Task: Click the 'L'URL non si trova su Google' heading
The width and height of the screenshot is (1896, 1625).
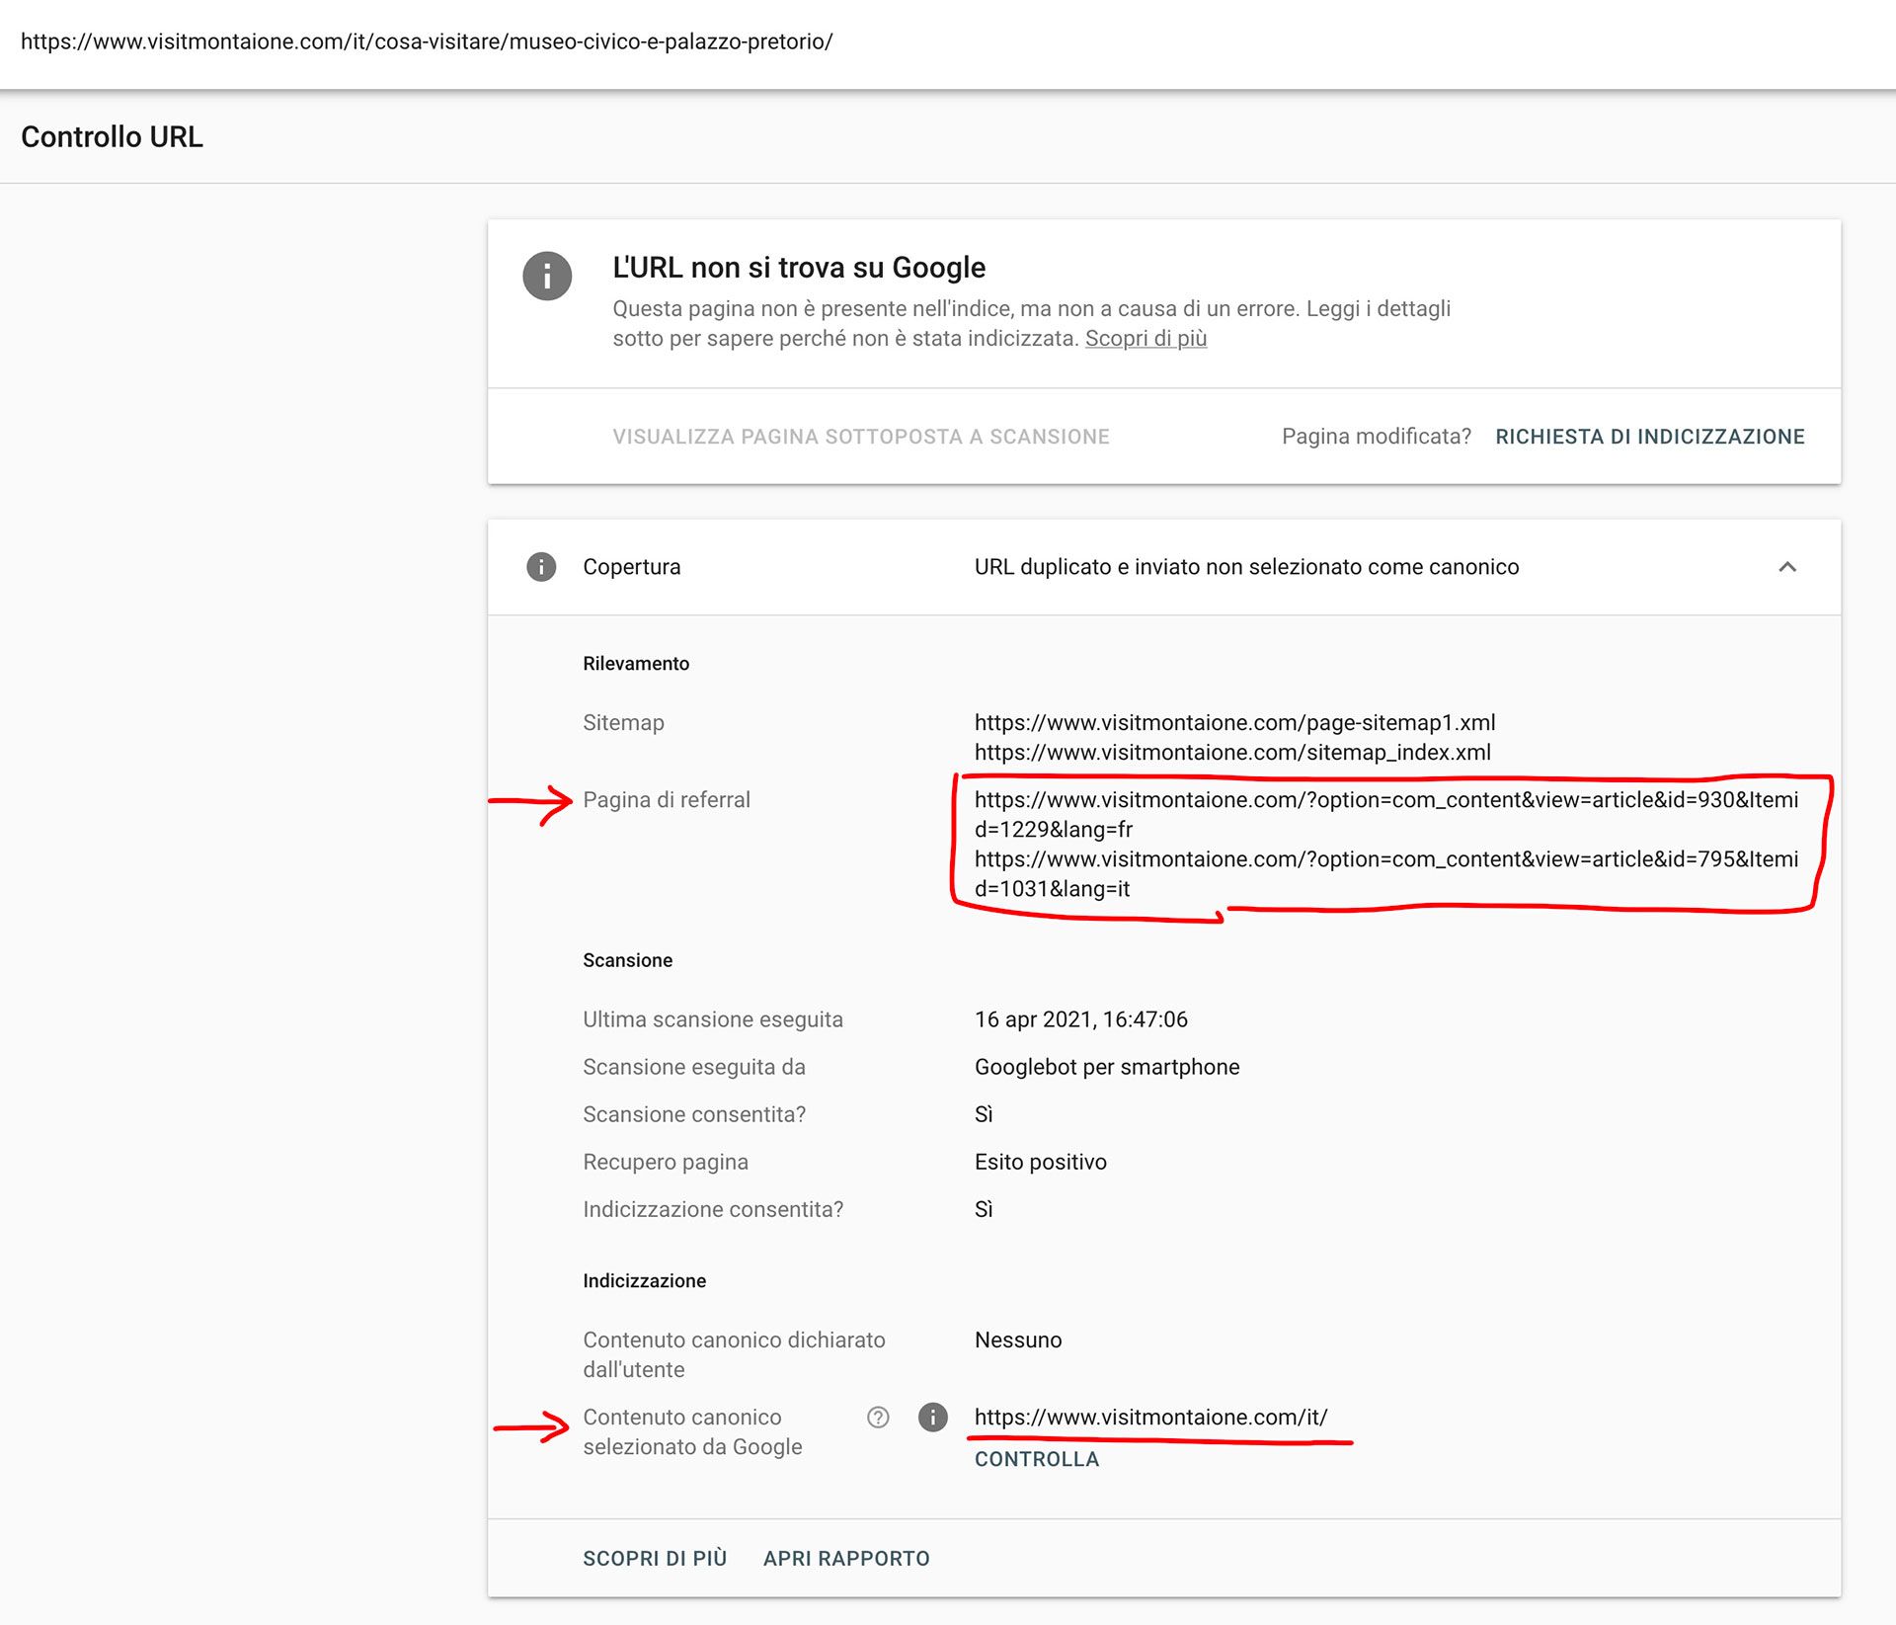Action: 799,268
